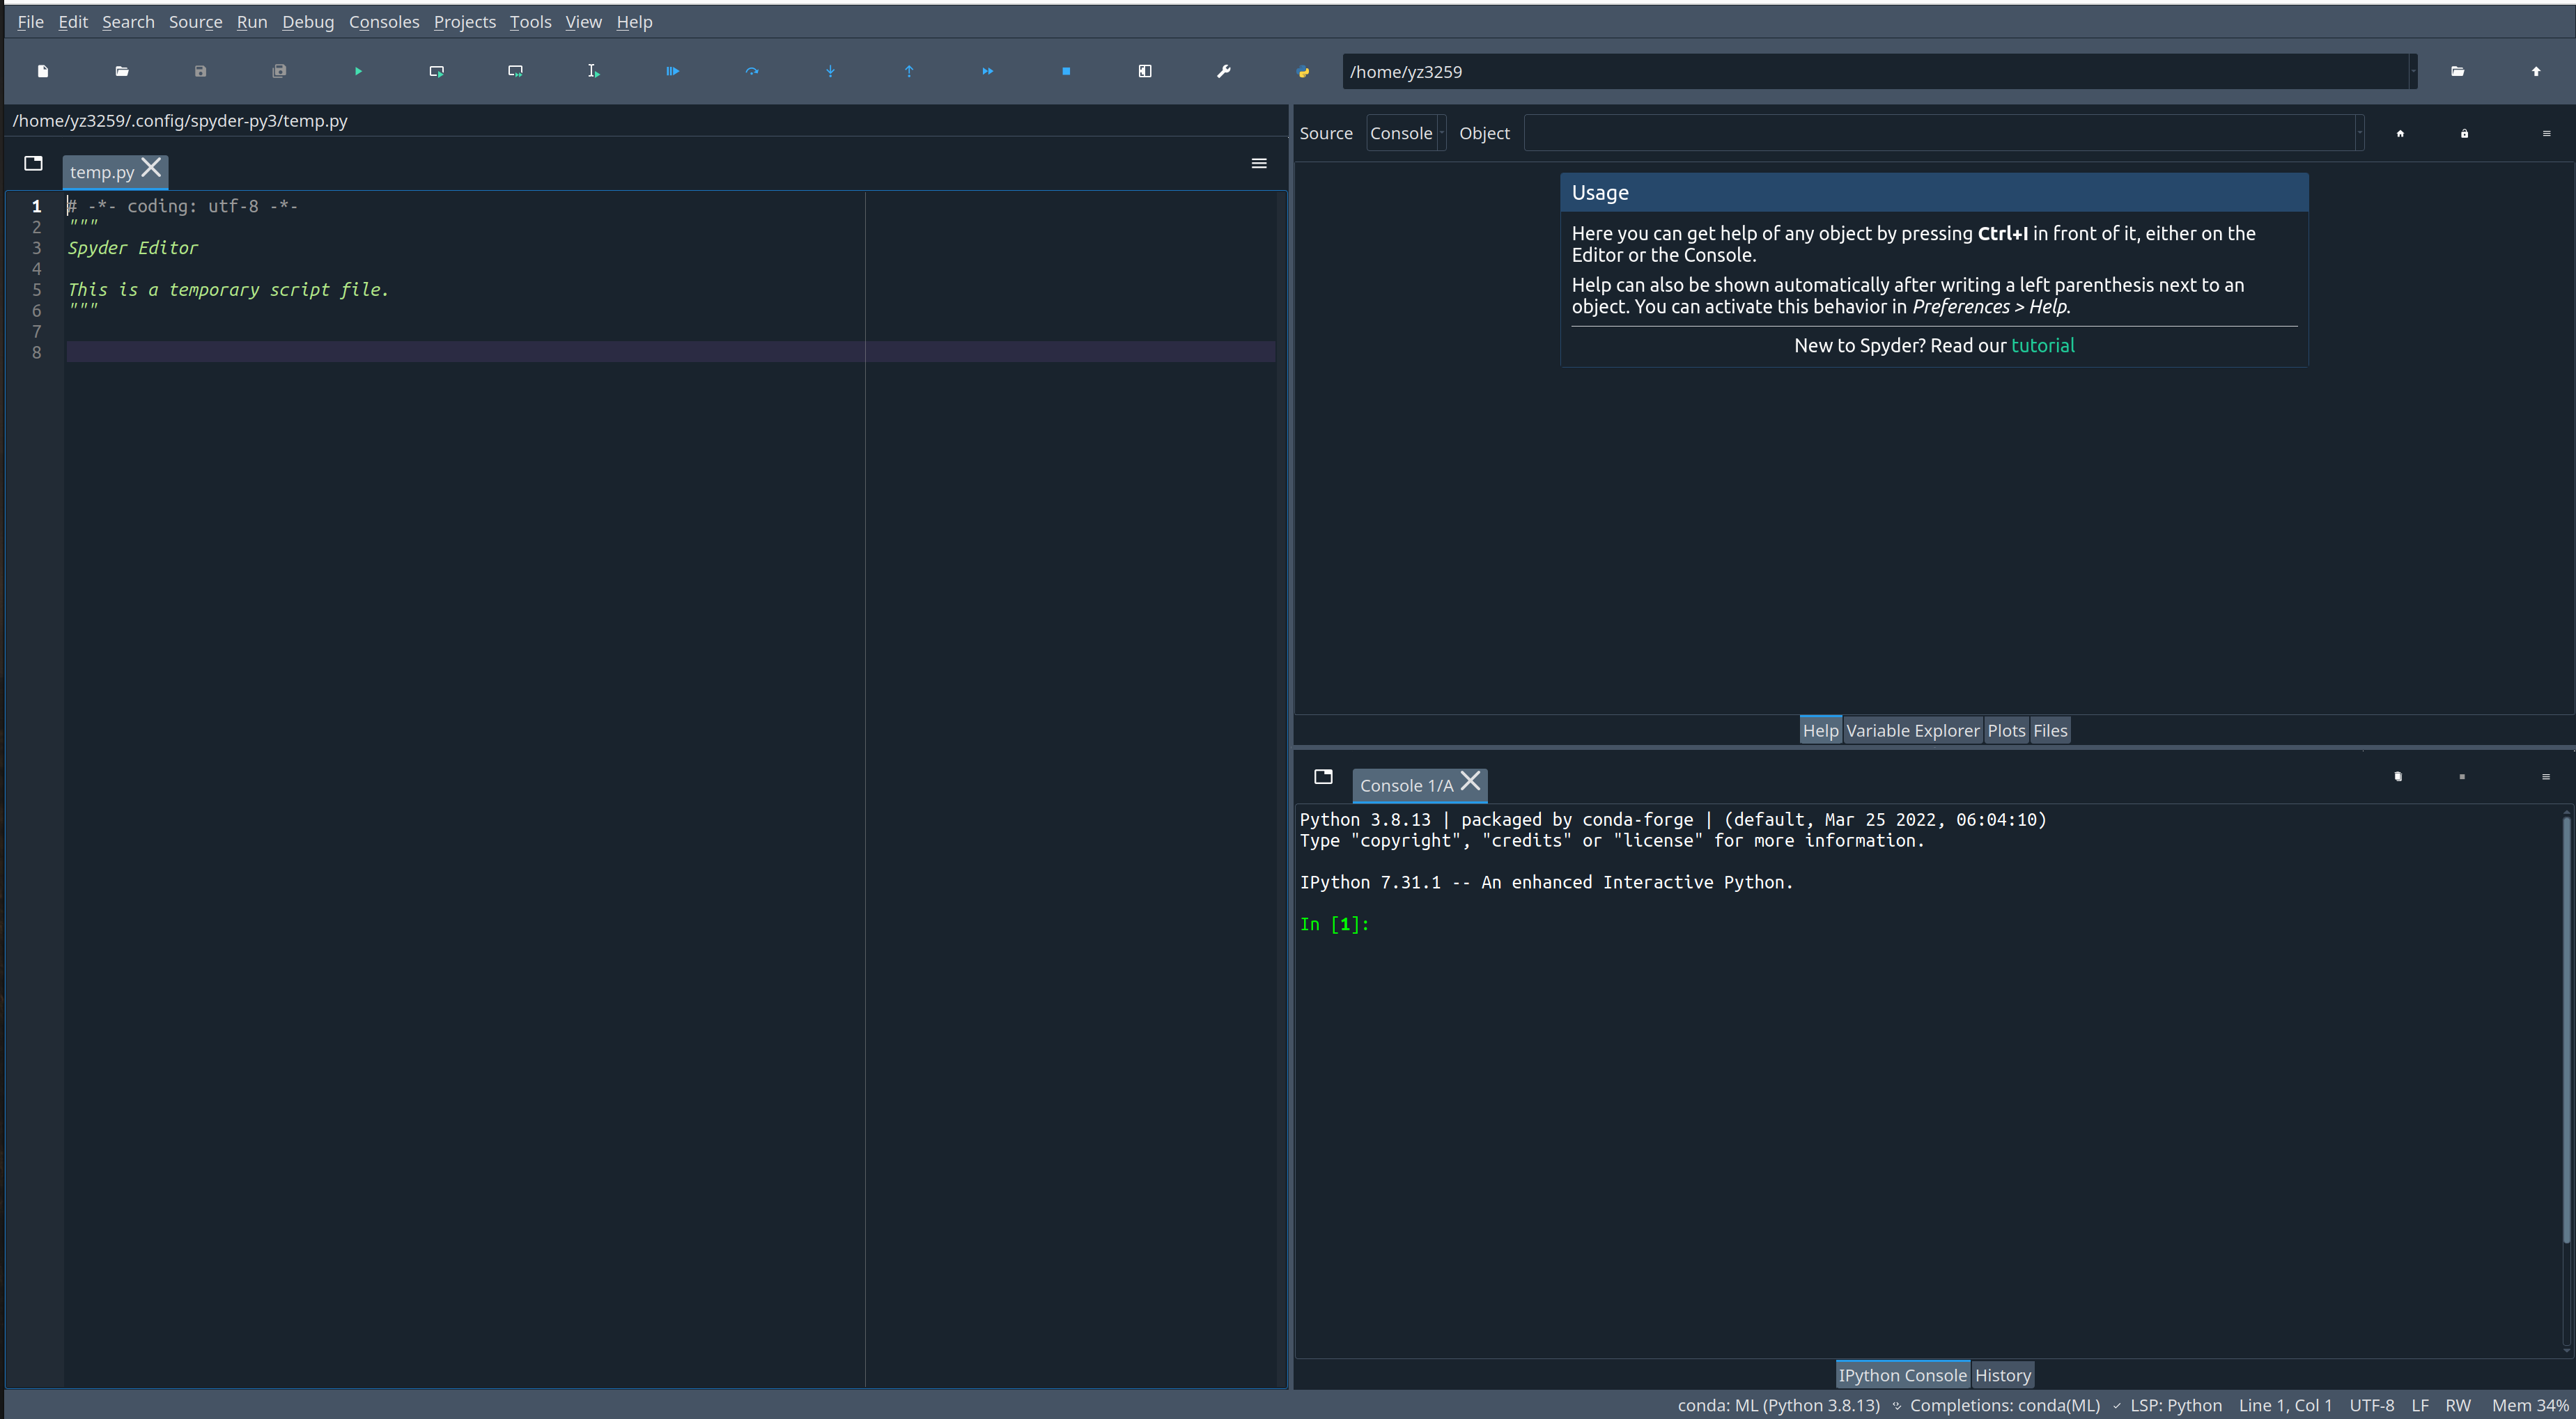Switch to the Variable Explorer tab
The image size is (2576, 1419).
tap(1912, 730)
